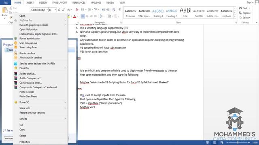Increase paragraph indent

click(x=108, y=10)
